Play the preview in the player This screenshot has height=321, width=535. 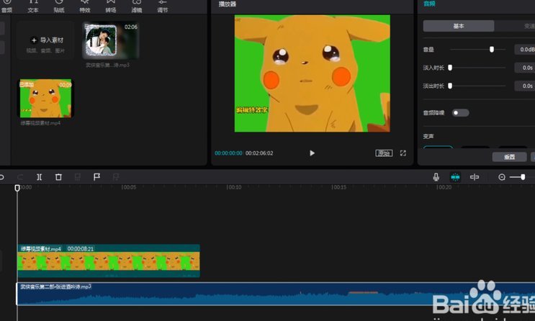(x=312, y=153)
